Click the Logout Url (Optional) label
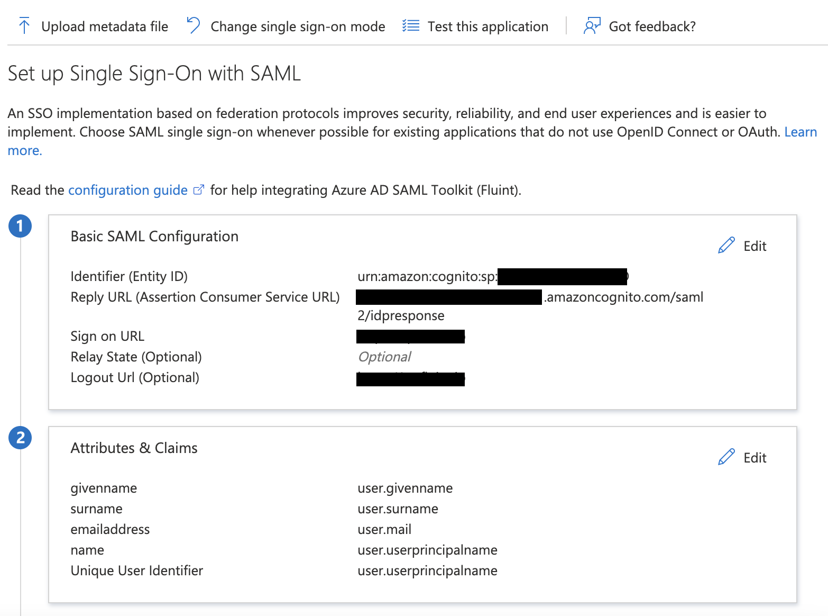Image resolution: width=828 pixels, height=616 pixels. [135, 377]
